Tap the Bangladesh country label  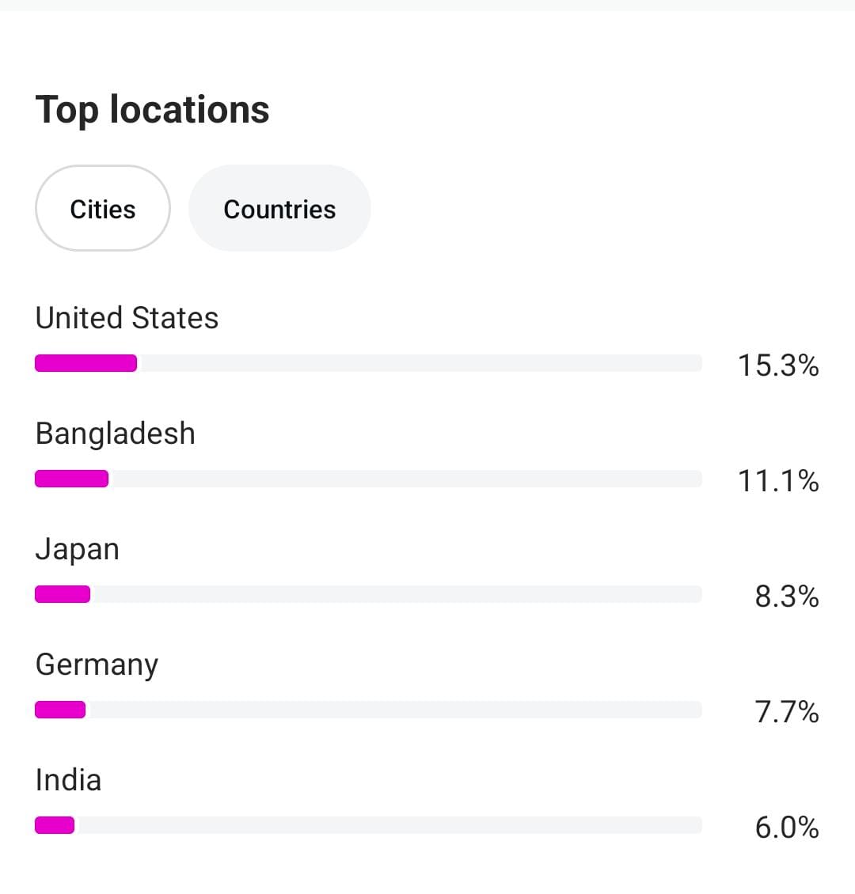coord(116,434)
